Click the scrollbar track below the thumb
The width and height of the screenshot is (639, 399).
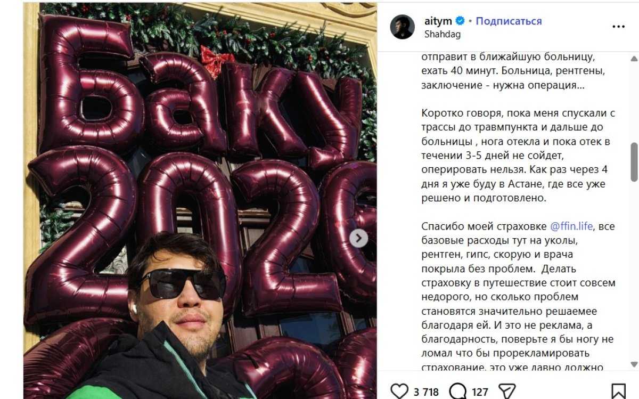click(634, 271)
